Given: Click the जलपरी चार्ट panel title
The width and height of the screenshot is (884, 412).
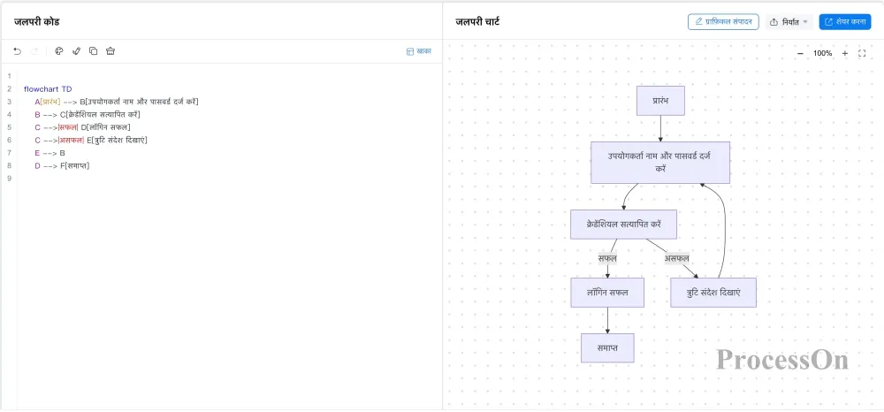Looking at the screenshot, I should pyautogui.click(x=477, y=22).
